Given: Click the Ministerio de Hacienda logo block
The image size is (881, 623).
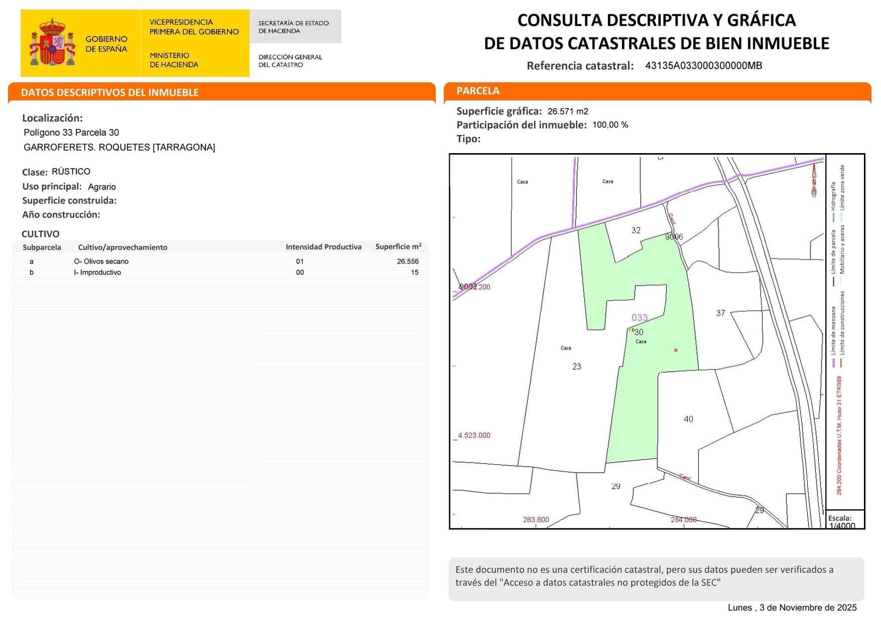Looking at the screenshot, I should click(174, 60).
